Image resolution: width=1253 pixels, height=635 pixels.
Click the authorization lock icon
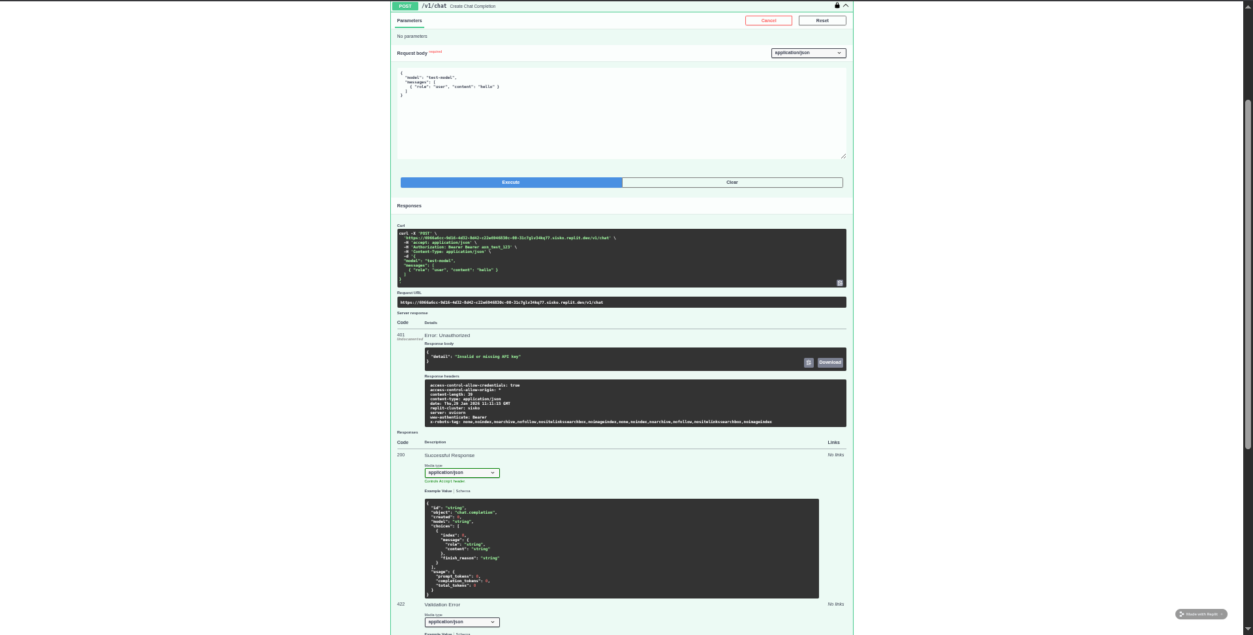pos(837,6)
